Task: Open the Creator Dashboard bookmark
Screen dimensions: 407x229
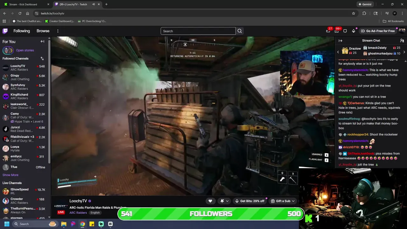Action: pos(59,21)
